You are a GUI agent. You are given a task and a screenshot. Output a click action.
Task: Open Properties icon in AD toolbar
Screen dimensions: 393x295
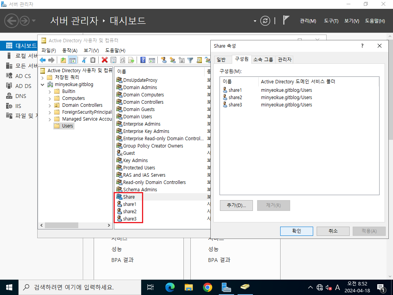(x=113, y=60)
